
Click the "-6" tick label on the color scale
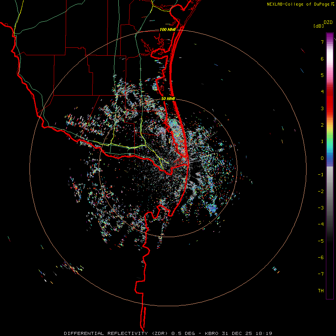point(321,258)
